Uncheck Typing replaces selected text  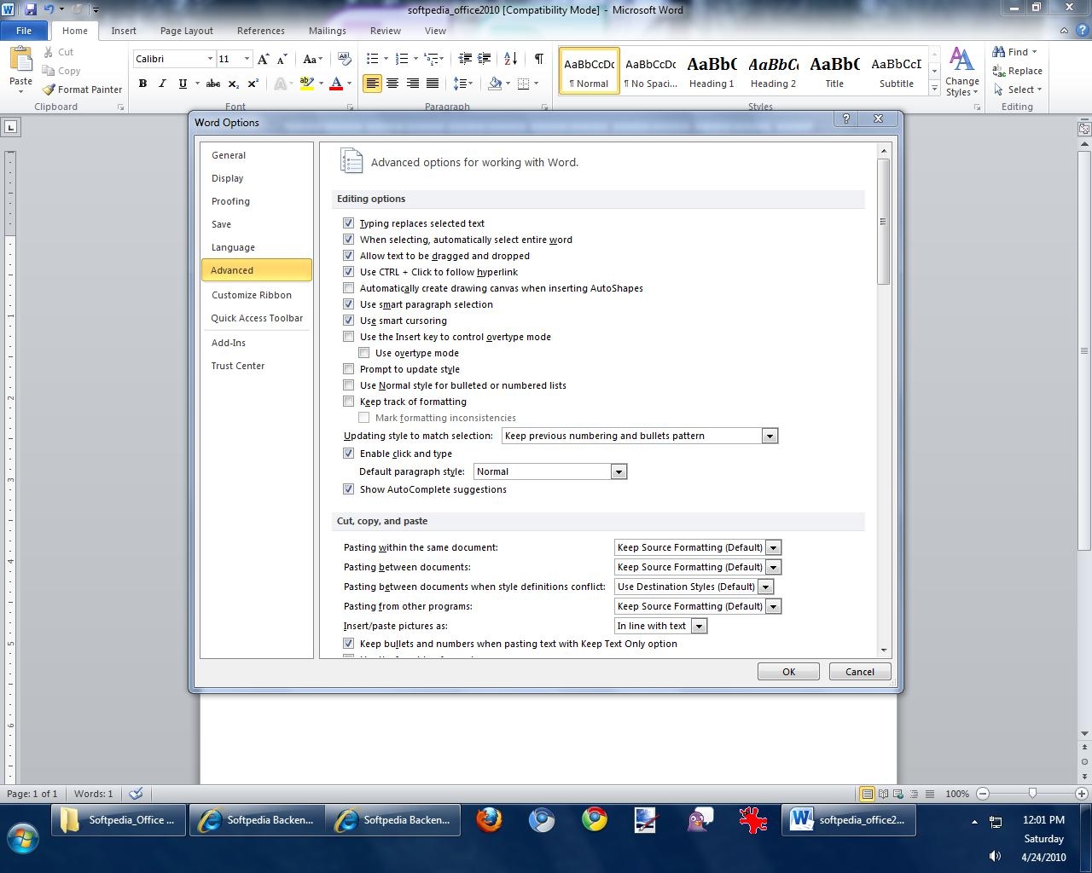(348, 223)
